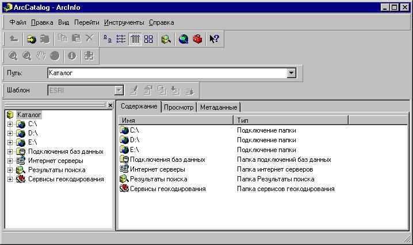
Task: Click the Папка сервисов геокодирования type cell
Action: tap(286, 189)
